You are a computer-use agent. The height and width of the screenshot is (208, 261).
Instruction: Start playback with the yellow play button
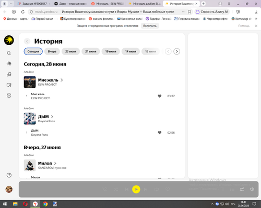136,189
